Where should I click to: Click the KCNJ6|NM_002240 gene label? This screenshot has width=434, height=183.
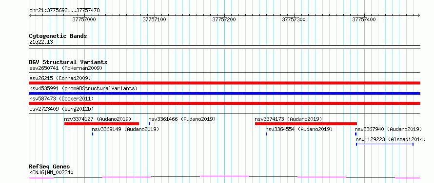pyautogui.click(x=51, y=173)
